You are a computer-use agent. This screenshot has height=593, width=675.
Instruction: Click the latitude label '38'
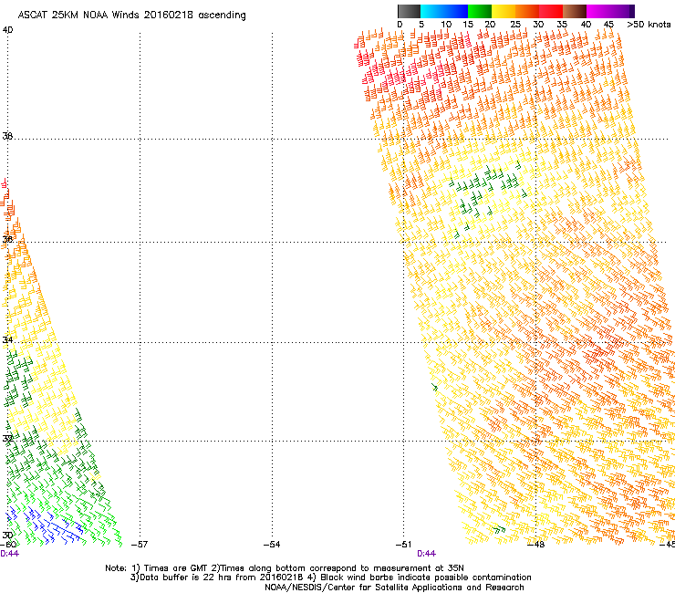coord(7,136)
